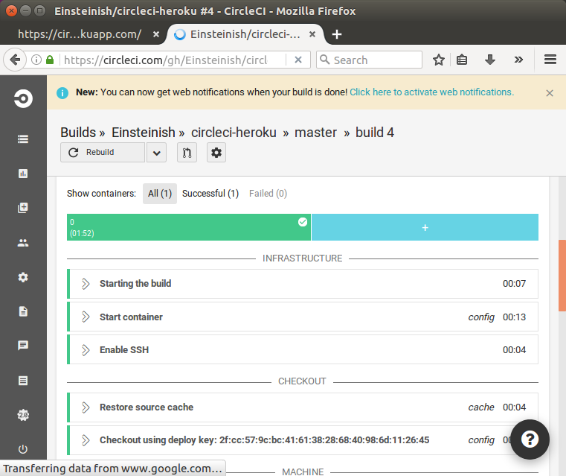Click the CircleCI logo in sidebar

coord(23,98)
